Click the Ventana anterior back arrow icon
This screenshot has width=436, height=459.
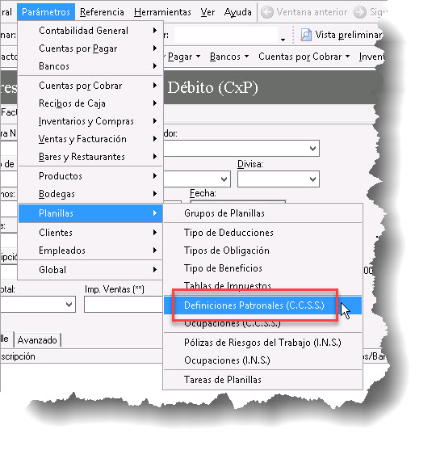pos(267,12)
